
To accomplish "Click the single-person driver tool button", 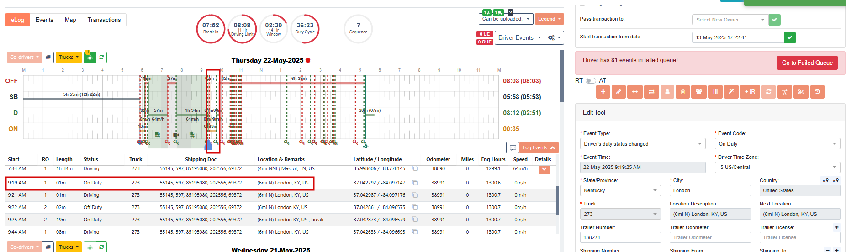I will [667, 92].
